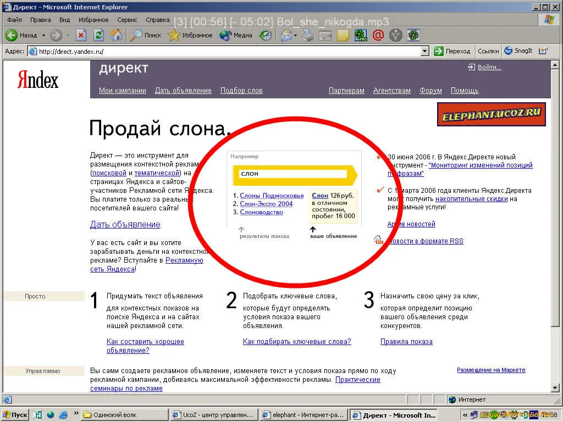The width and height of the screenshot is (563, 422).
Task: Click the address field with direct.yandex.ru
Action: click(224, 51)
